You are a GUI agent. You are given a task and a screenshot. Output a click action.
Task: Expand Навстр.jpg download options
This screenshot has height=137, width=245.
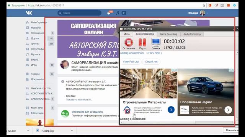[x=72, y=131]
